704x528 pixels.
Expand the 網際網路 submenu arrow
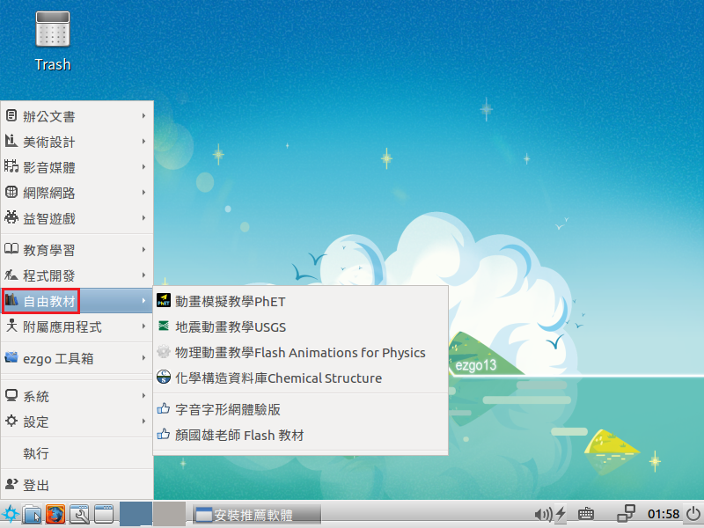coord(143,192)
